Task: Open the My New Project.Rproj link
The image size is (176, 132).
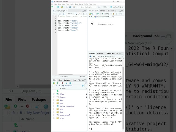Action: tap(67, 106)
